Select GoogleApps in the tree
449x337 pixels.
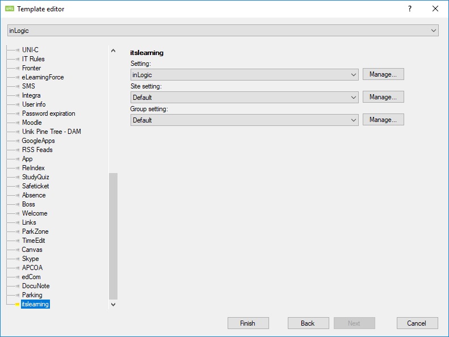point(38,141)
